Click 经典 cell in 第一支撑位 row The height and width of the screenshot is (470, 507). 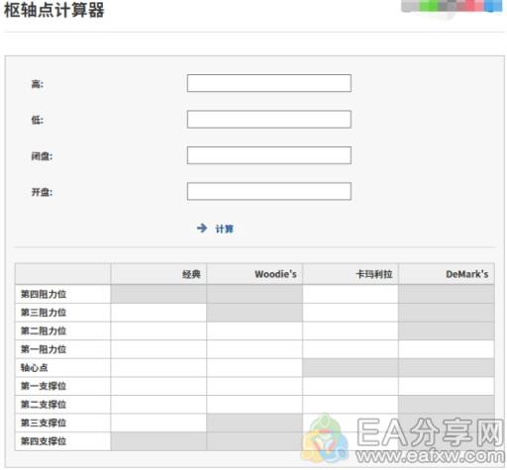pyautogui.click(x=158, y=386)
